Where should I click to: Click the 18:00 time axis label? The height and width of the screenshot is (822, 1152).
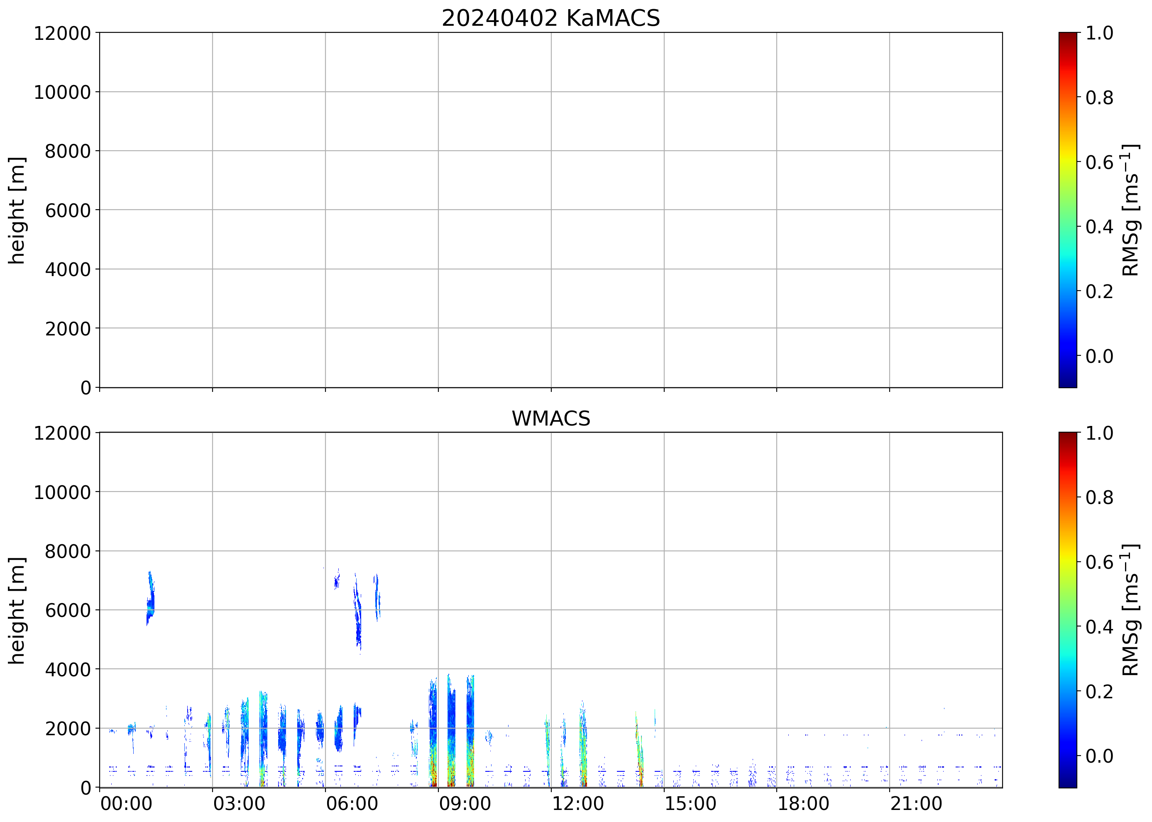(x=803, y=804)
